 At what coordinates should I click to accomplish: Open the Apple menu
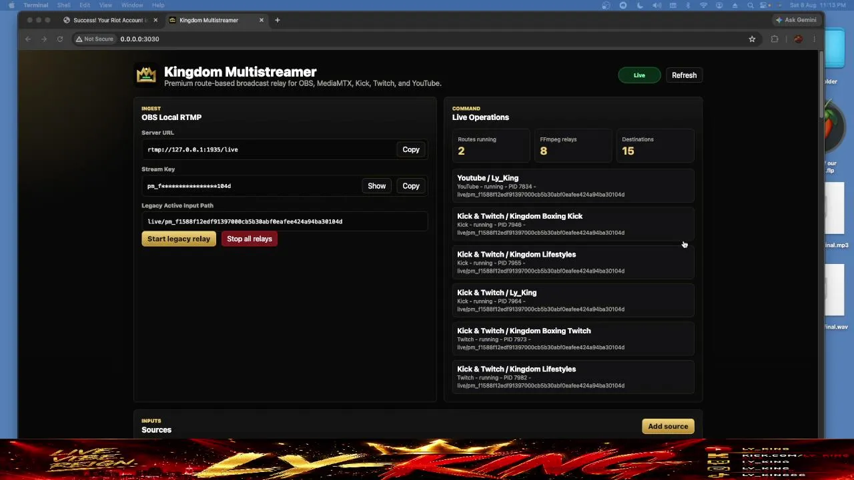11,5
